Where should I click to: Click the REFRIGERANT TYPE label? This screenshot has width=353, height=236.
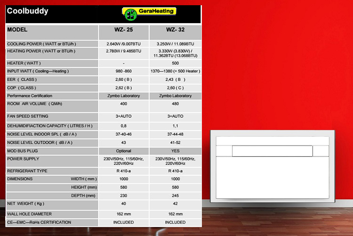27,171
